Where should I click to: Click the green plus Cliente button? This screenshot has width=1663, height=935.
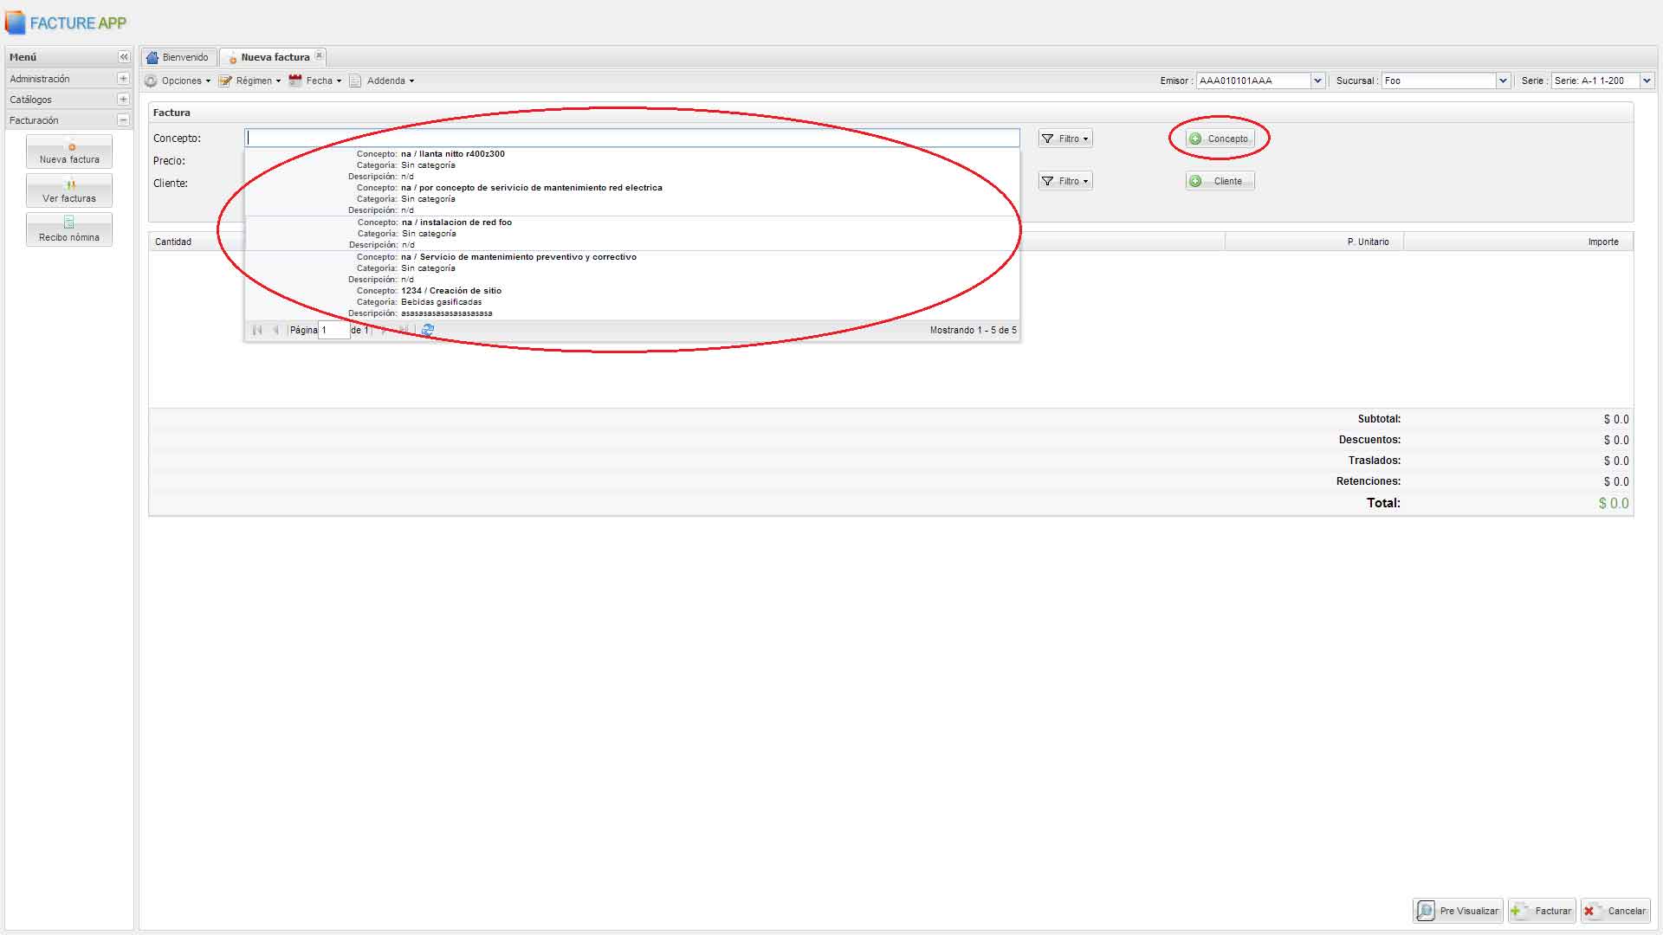1219,181
